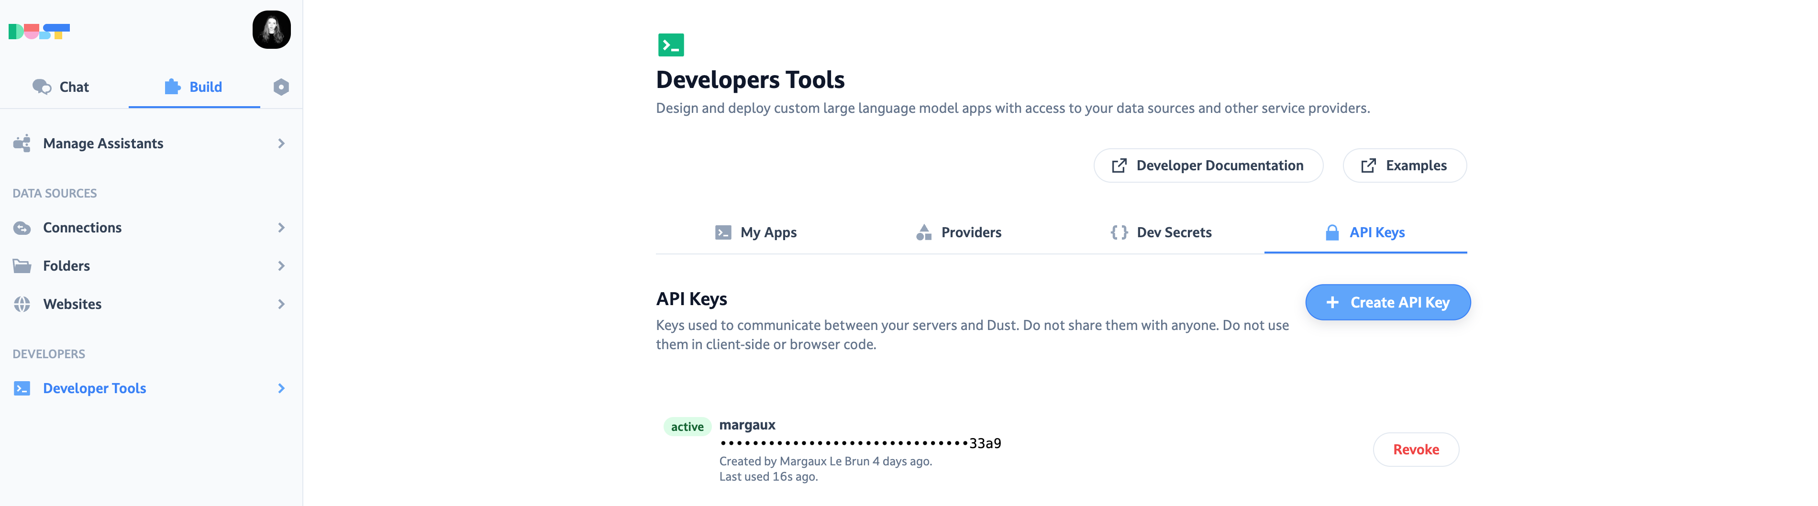Switch to the My Apps tab

756,233
